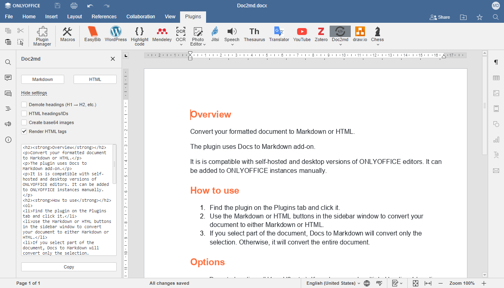Open Paragraph settings in right sidebar
The height and width of the screenshot is (288, 504).
click(496, 62)
